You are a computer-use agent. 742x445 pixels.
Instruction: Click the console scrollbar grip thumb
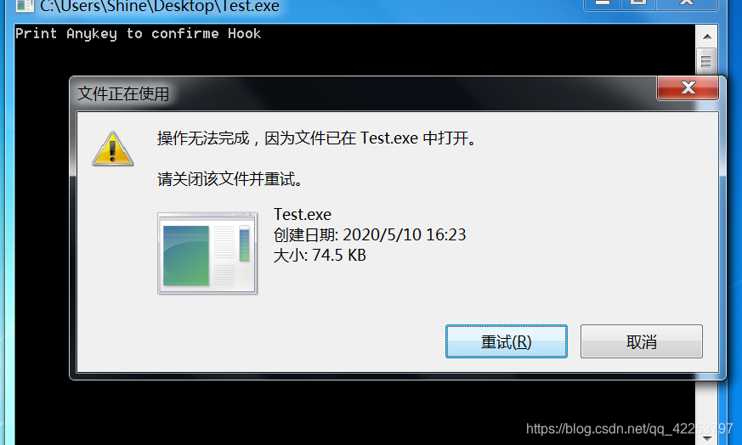click(706, 60)
